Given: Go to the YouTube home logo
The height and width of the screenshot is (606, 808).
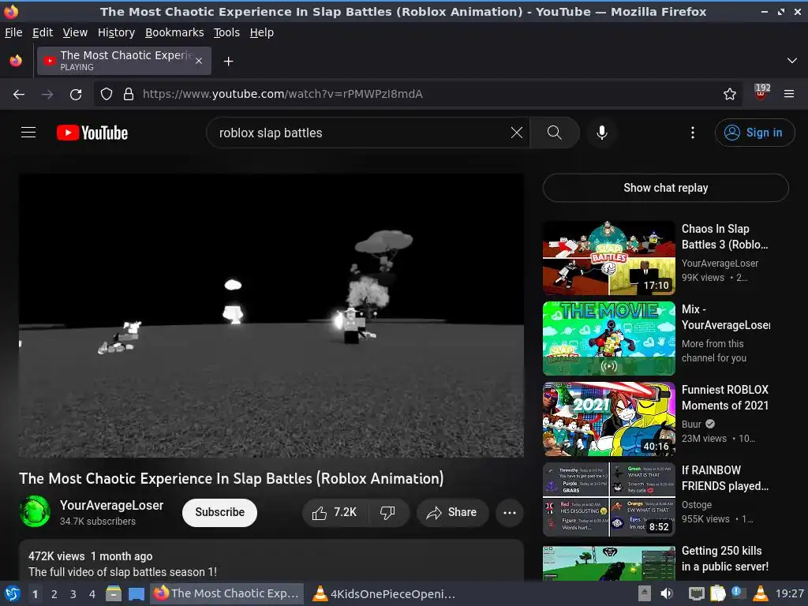Looking at the screenshot, I should tap(92, 133).
